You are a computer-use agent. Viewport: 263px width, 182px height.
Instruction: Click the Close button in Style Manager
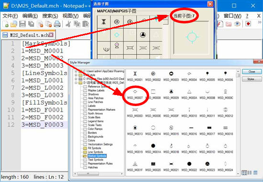(x=252, y=72)
